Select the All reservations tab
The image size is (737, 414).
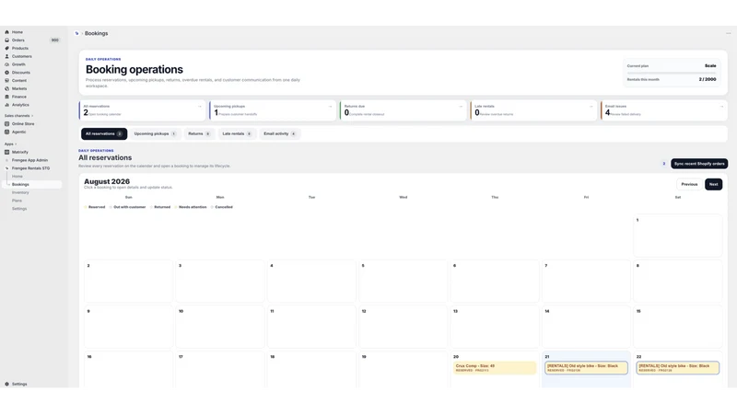104,133
